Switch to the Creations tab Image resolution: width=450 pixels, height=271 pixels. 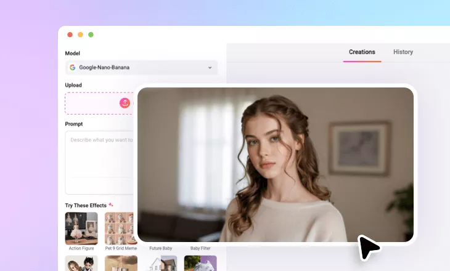coord(362,52)
